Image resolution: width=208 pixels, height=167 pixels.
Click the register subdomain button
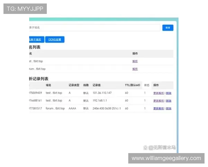[37, 39]
